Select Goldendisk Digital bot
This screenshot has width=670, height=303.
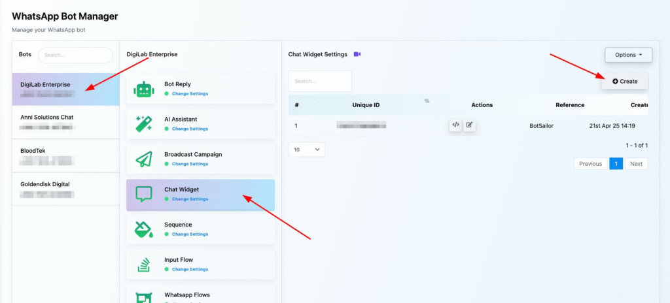[x=66, y=189]
